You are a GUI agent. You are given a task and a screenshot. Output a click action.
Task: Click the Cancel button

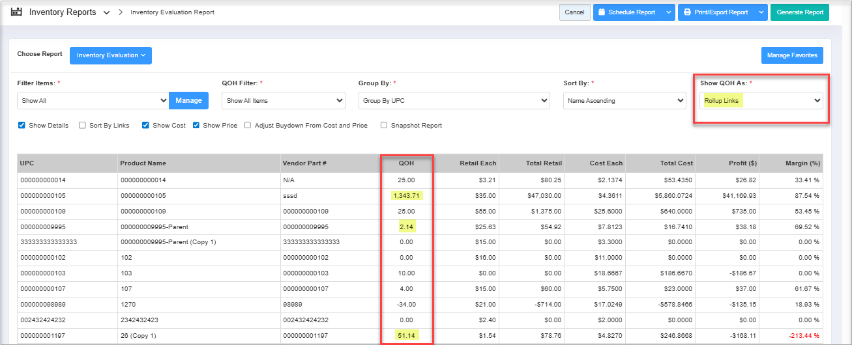[x=574, y=12]
